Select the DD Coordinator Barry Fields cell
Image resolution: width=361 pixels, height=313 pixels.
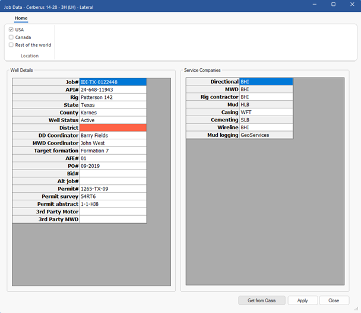click(x=113, y=136)
